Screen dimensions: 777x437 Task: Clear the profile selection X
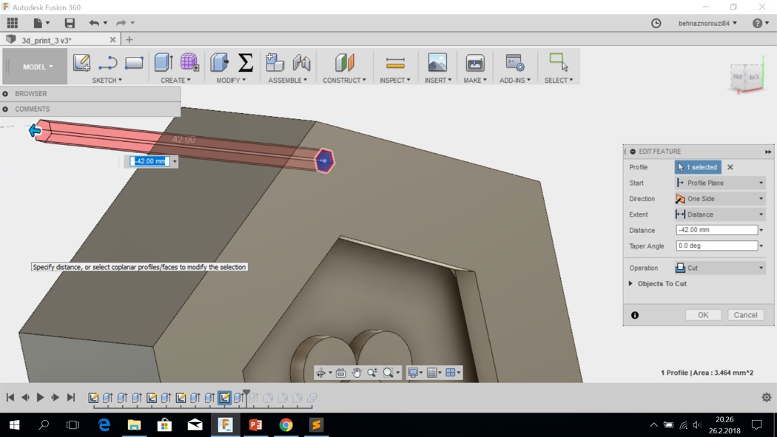click(730, 167)
